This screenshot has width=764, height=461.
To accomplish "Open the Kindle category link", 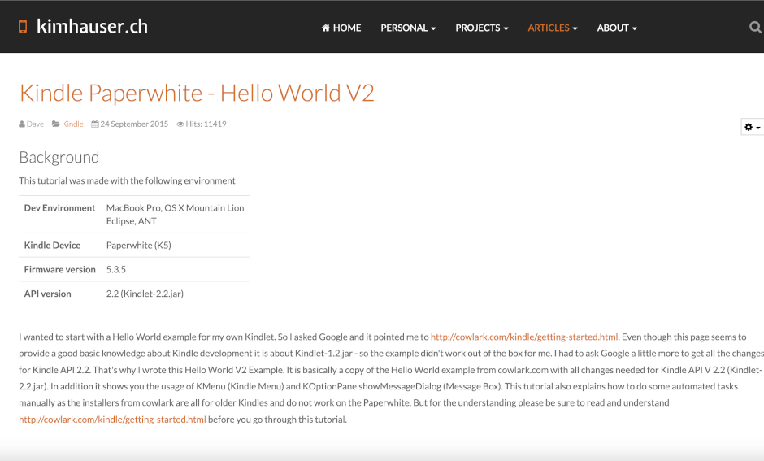I will point(72,124).
